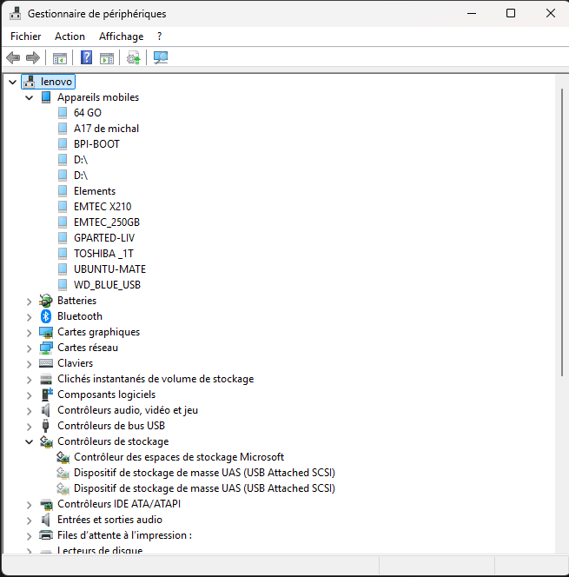Expand the Claviers node
The image size is (569, 577).
[x=30, y=364]
